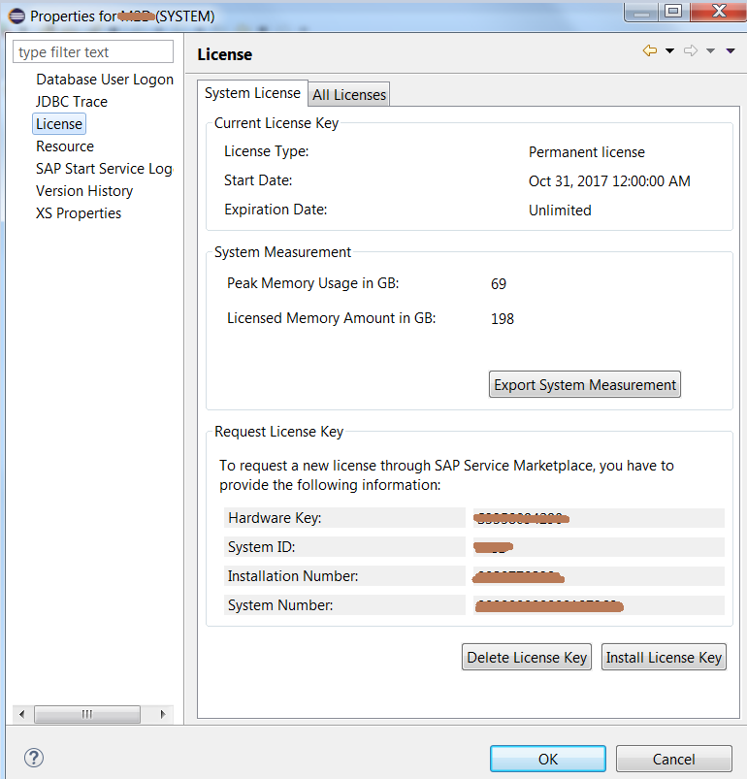Confirm with the OK button
This screenshot has height=779, width=747.
(548, 759)
